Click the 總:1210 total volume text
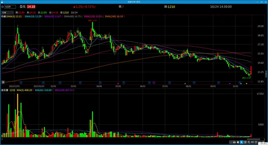This screenshot has height=145, width=268. [169, 7]
